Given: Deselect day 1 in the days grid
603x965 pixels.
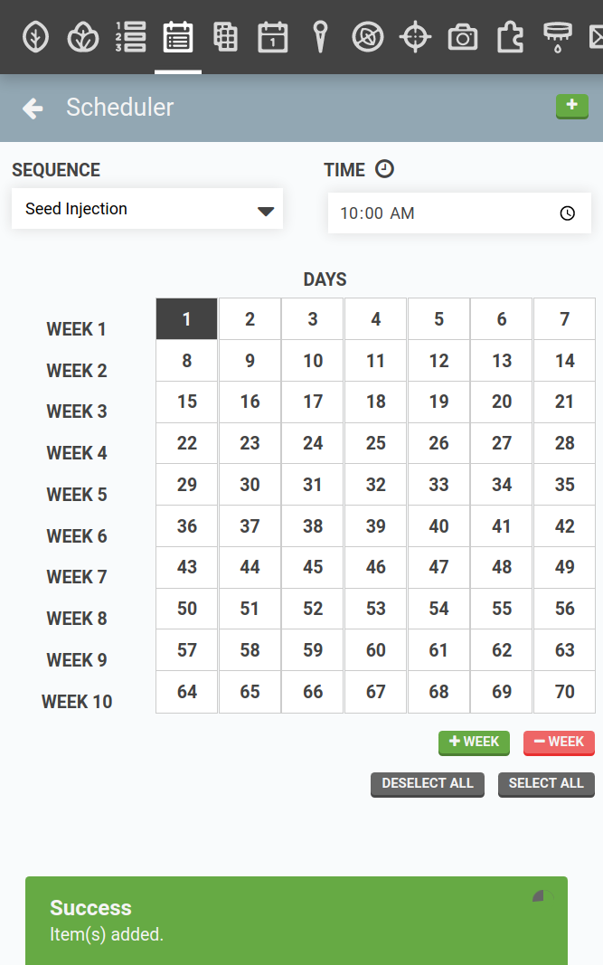Looking at the screenshot, I should click(186, 319).
